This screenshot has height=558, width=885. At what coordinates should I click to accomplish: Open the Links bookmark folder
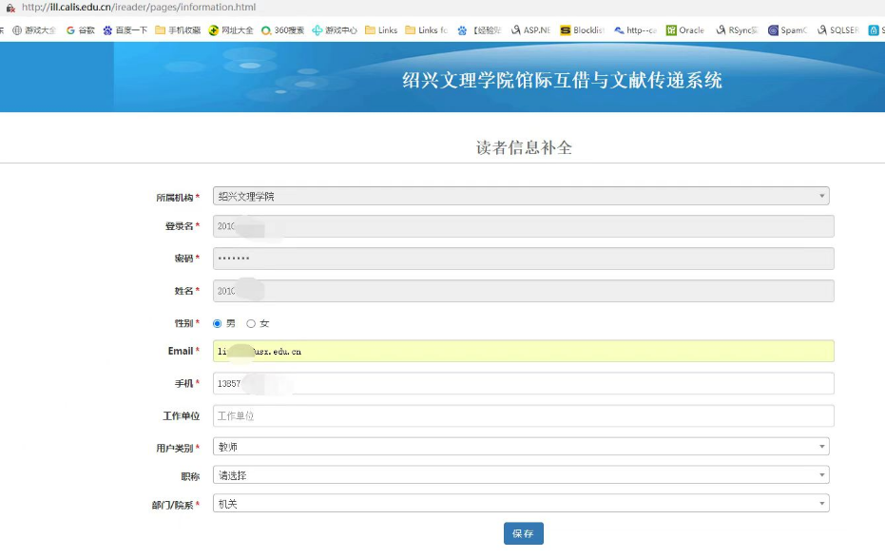coord(381,30)
